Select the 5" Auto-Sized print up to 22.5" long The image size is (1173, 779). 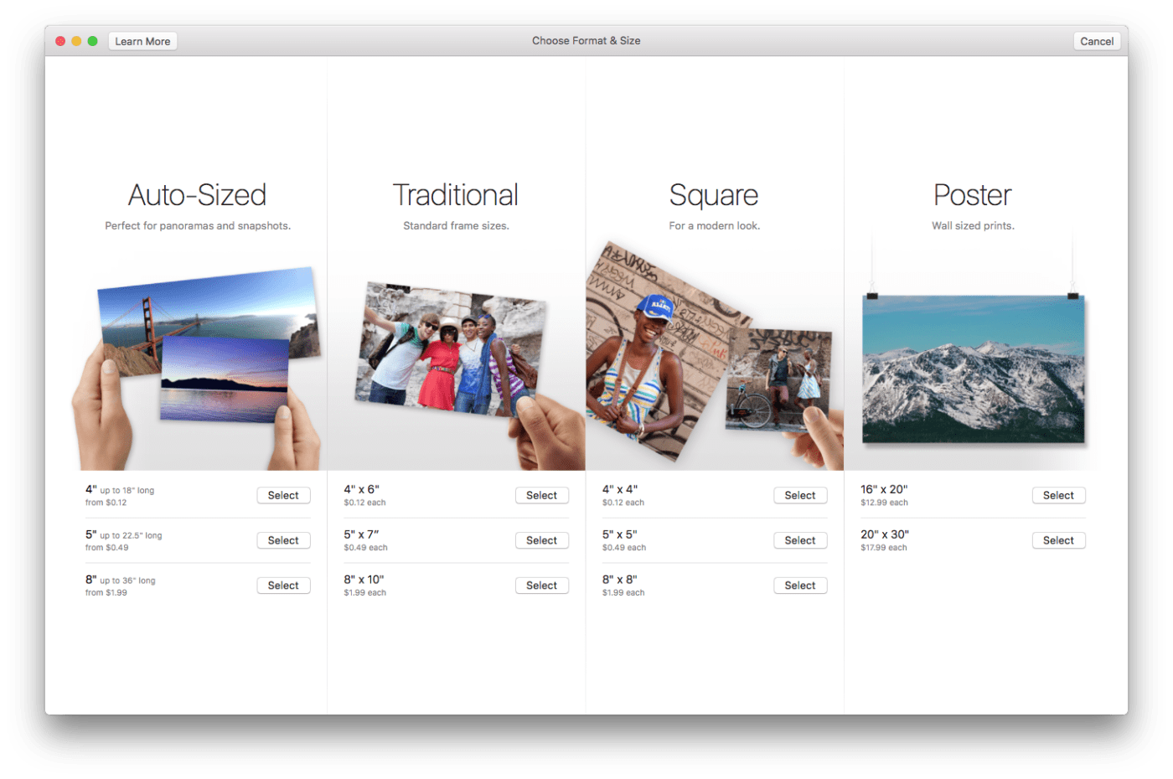pos(283,540)
